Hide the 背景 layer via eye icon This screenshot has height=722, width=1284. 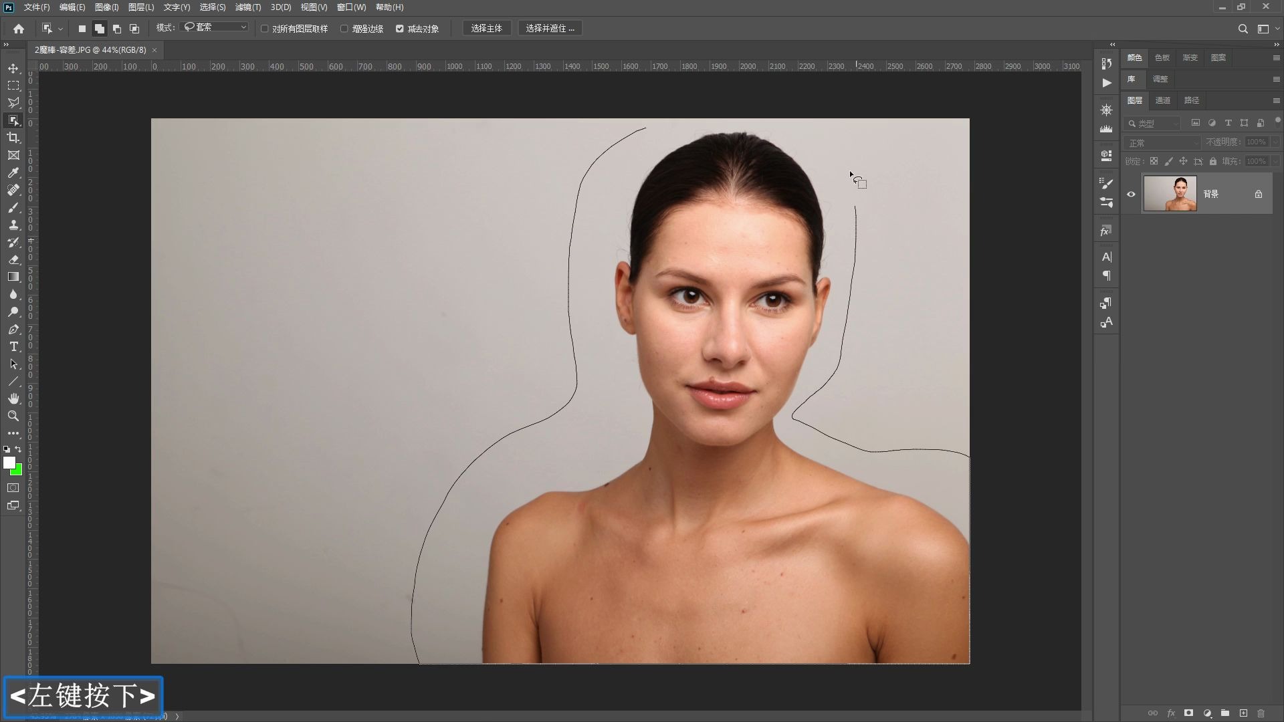[x=1131, y=195]
